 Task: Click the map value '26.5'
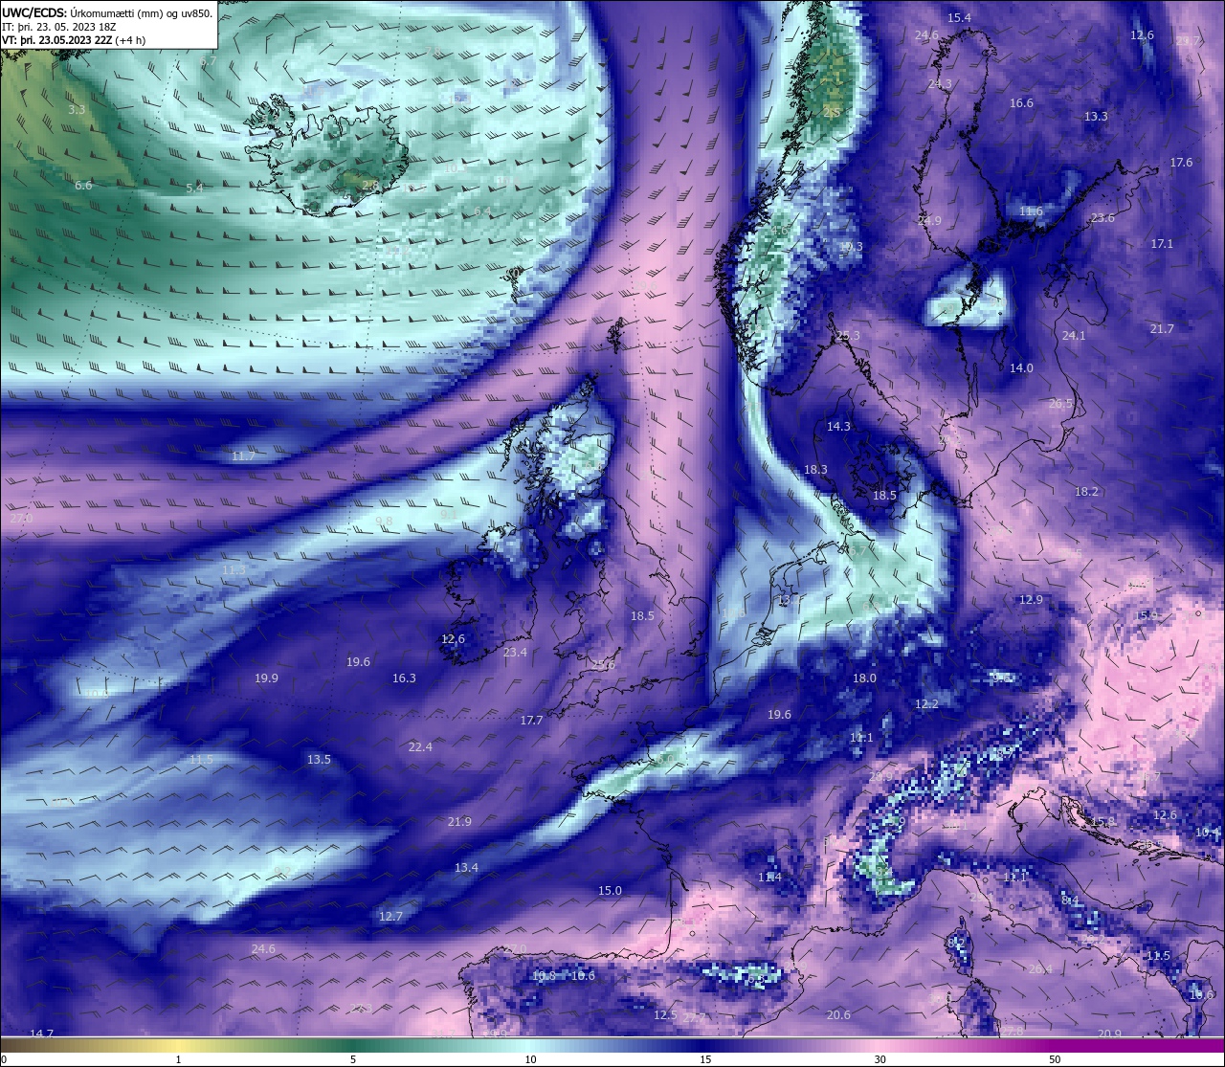(1060, 404)
